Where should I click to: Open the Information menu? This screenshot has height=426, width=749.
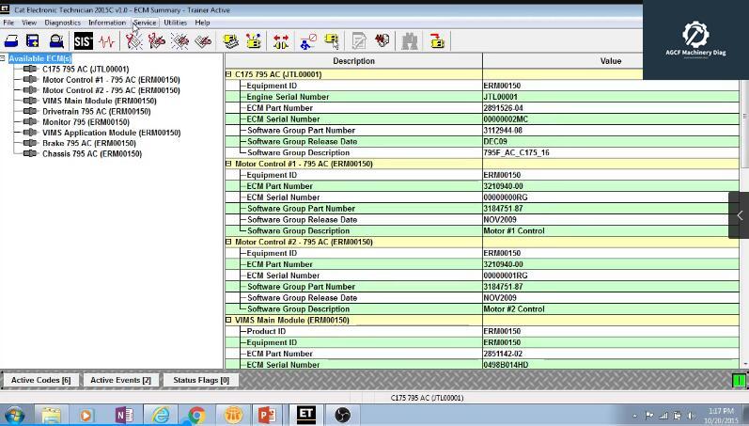107,23
